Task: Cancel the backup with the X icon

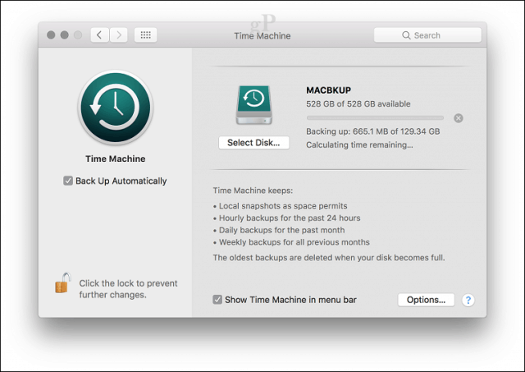Action: (x=459, y=118)
